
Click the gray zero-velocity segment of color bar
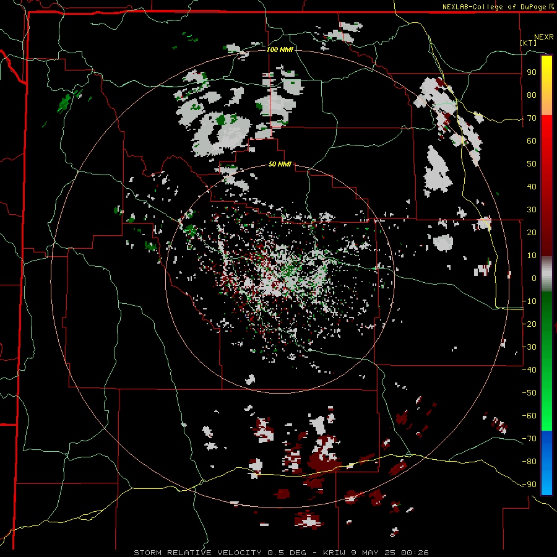pos(546,274)
